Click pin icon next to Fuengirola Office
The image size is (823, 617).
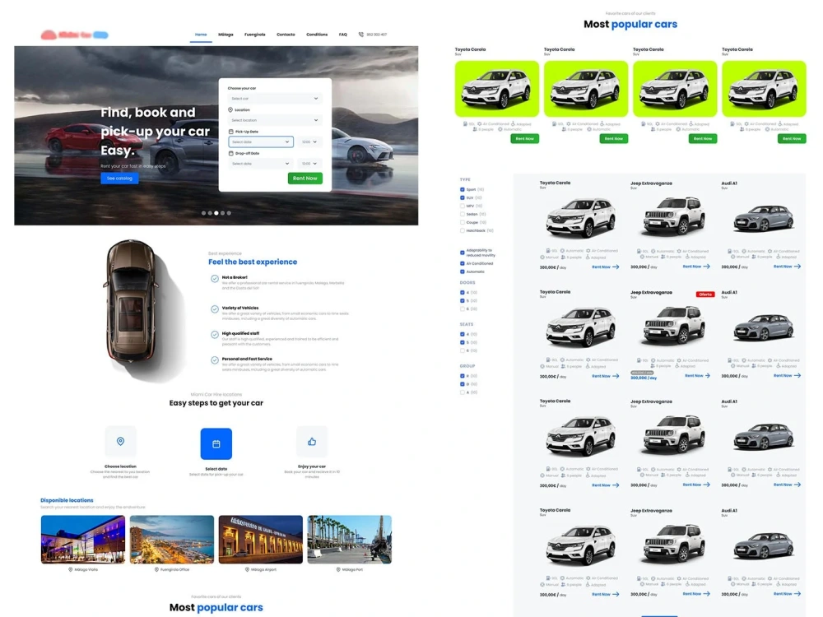pyautogui.click(x=156, y=569)
